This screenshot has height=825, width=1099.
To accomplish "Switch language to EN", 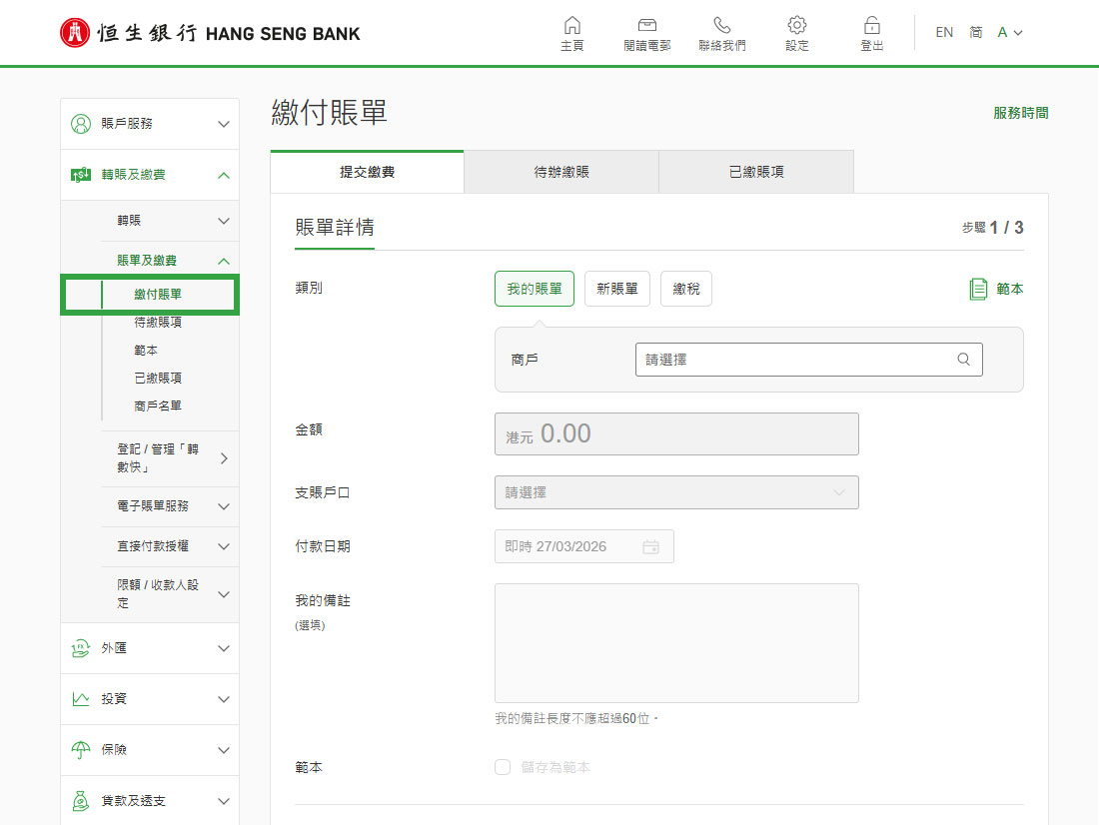I will (x=944, y=32).
